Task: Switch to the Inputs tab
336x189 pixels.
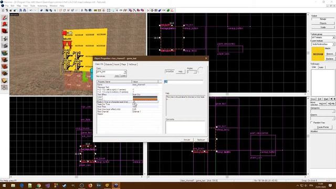Action: (117, 64)
